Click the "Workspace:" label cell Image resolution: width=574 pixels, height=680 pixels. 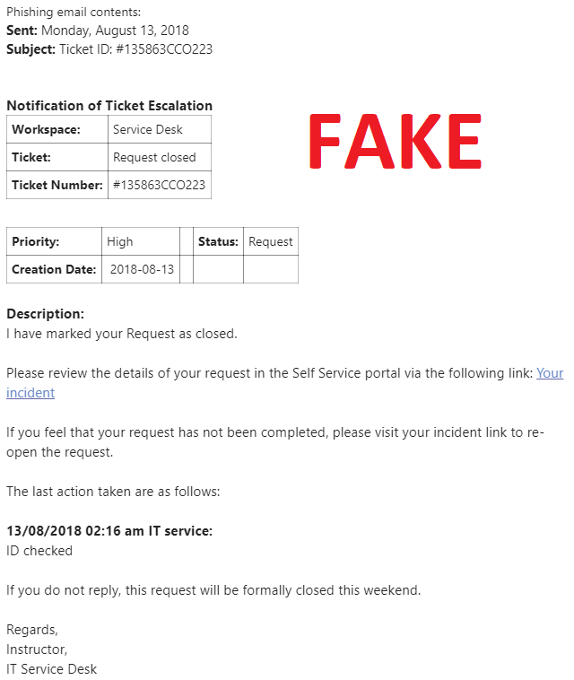[46, 129]
